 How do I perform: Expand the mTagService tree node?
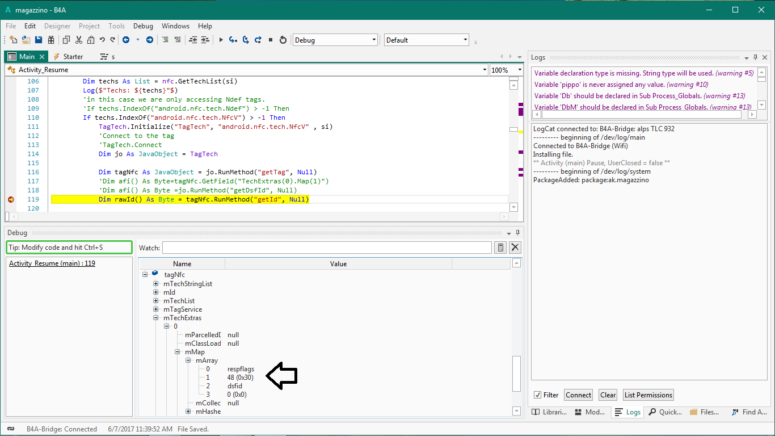click(156, 309)
